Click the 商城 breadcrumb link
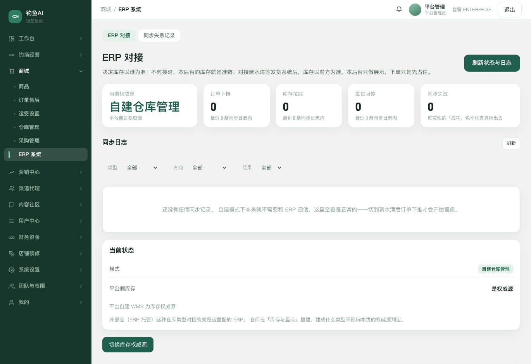 click(106, 9)
